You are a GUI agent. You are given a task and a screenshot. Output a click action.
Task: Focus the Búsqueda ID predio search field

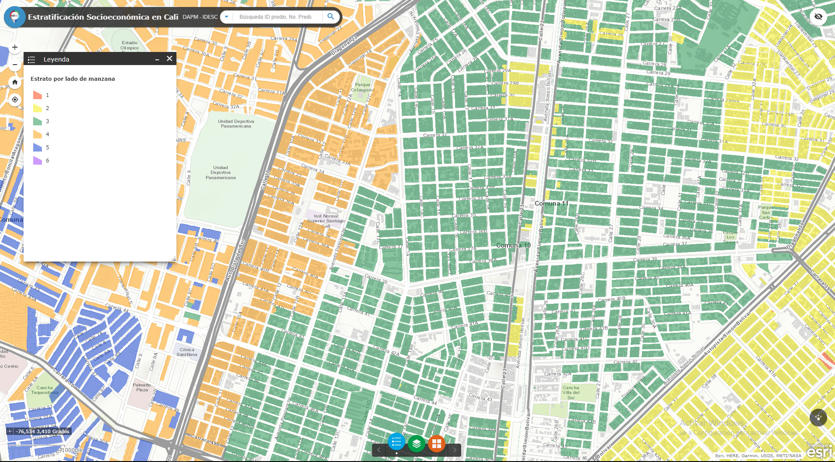276,17
